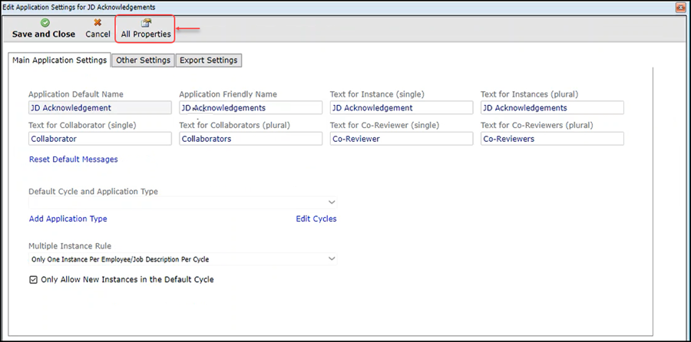Screen dimensions: 691x342
Task: Select the Text for Collaborators (plural) field
Action: pos(250,139)
